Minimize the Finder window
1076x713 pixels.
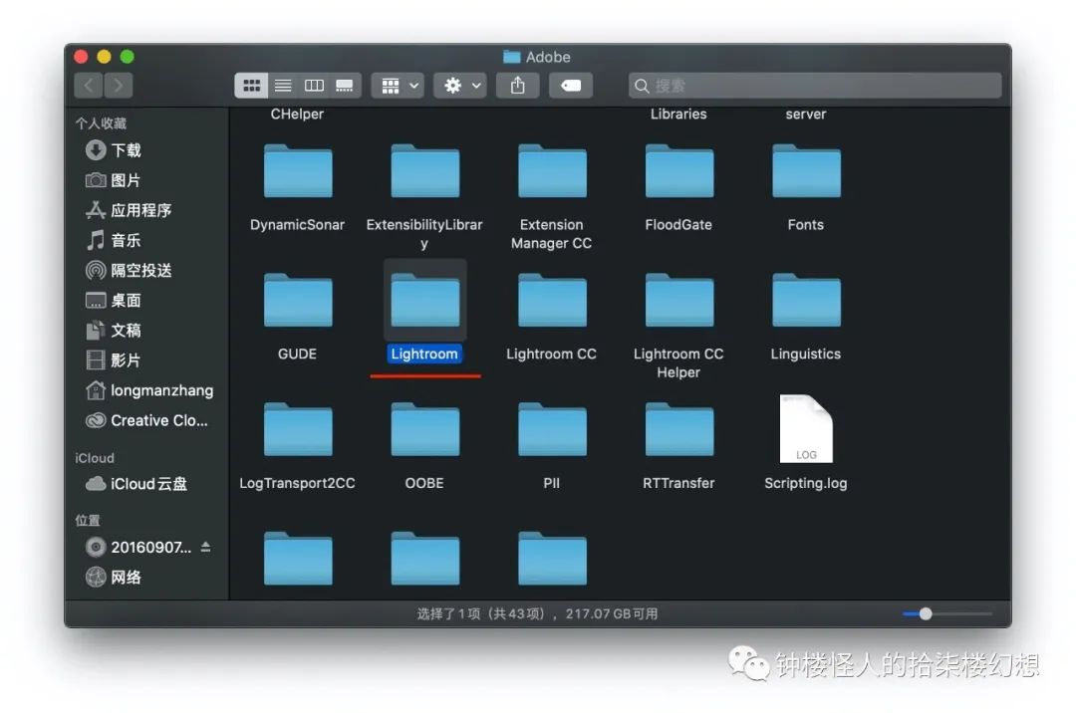[x=105, y=56]
